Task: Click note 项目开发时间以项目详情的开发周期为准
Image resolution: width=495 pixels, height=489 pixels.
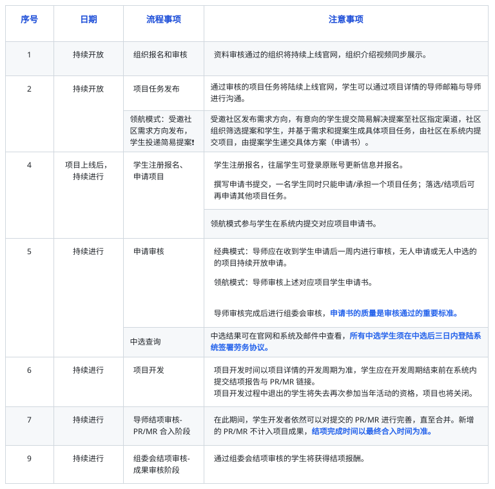Action: click(345, 375)
